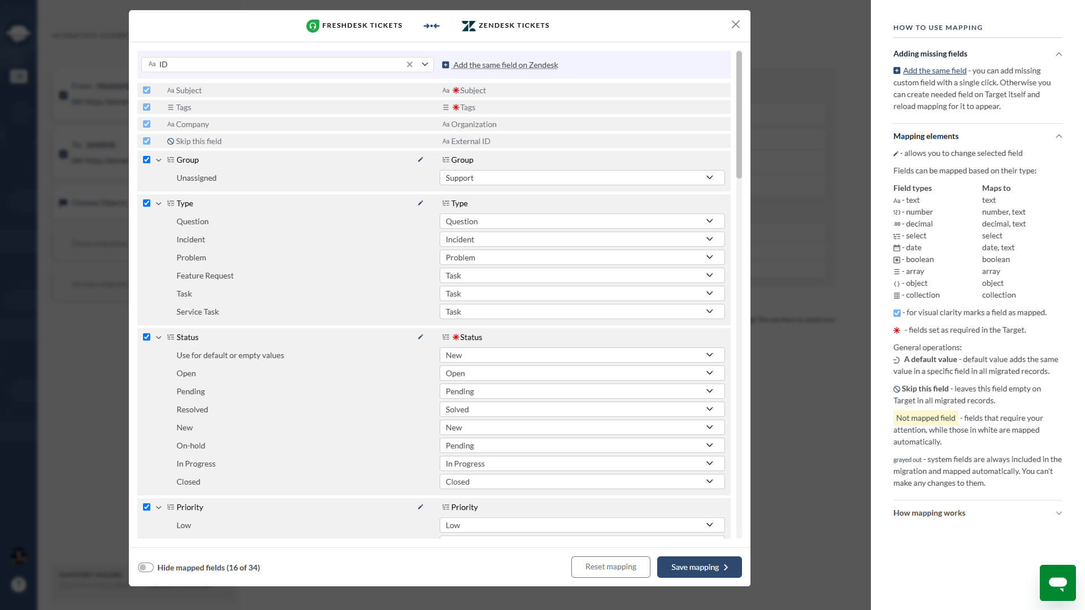Click the Zendesk Tickets logo icon
The width and height of the screenshot is (1085, 610).
point(468,25)
